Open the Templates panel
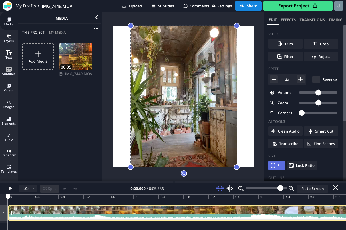This screenshot has width=346, height=230. (x=9, y=169)
